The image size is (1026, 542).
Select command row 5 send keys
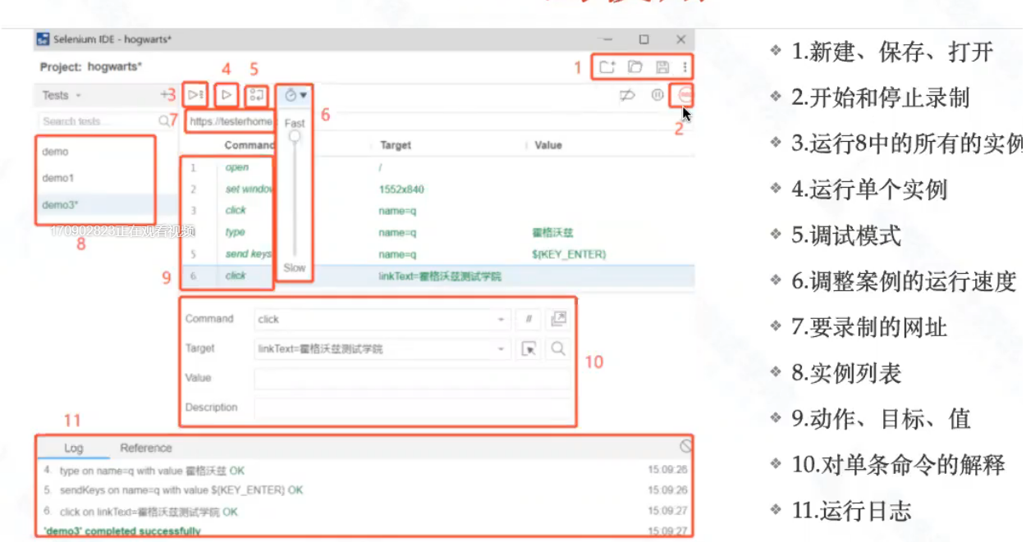pyautogui.click(x=437, y=255)
